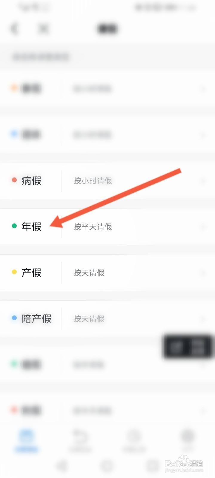Switch to the highlighted blue bottom tab
The height and width of the screenshot is (478, 215).
(x=27, y=441)
